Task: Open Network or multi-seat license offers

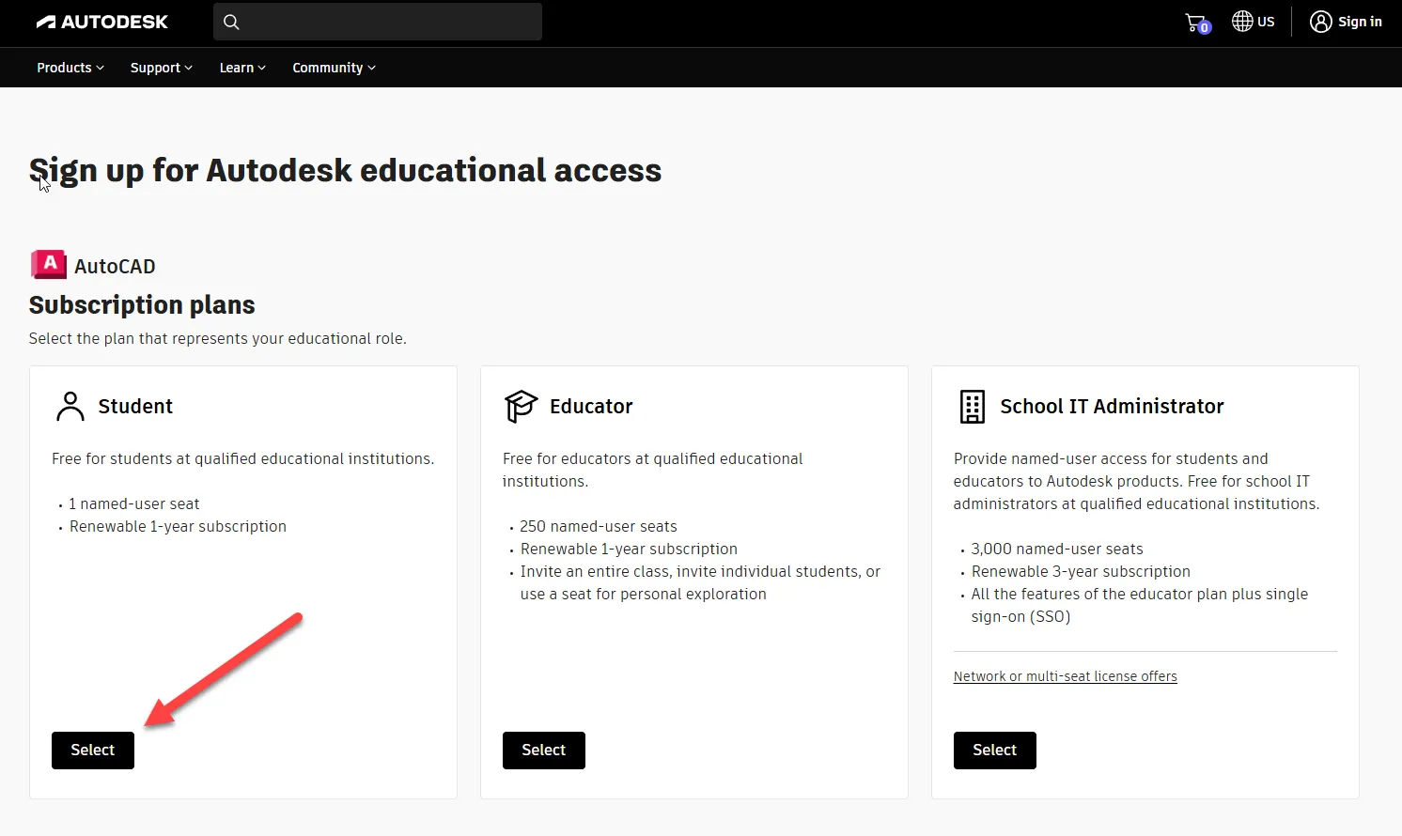Action: [x=1065, y=675]
